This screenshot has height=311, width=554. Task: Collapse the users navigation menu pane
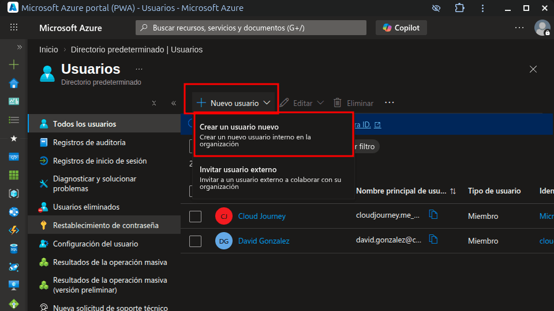(173, 104)
